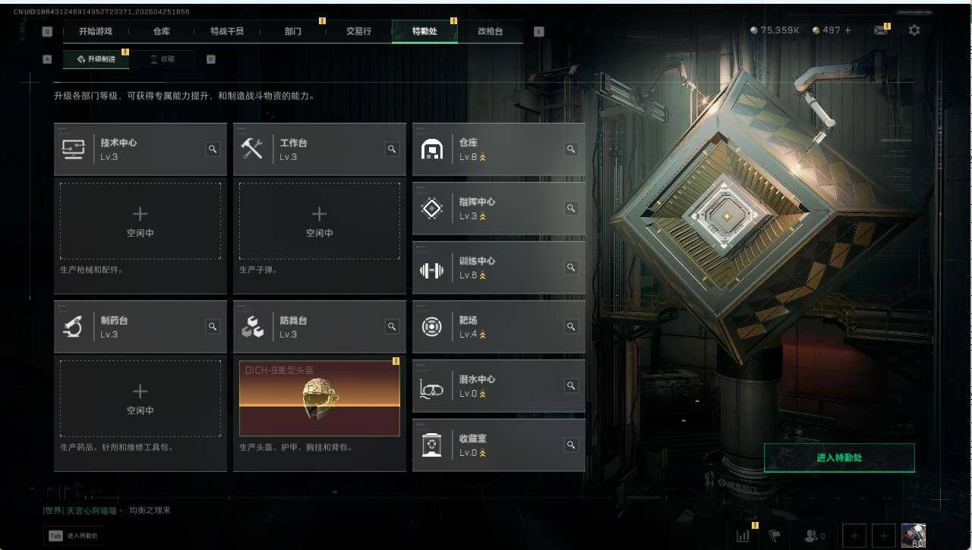Click the player avatar in the bottom corner

click(x=913, y=535)
